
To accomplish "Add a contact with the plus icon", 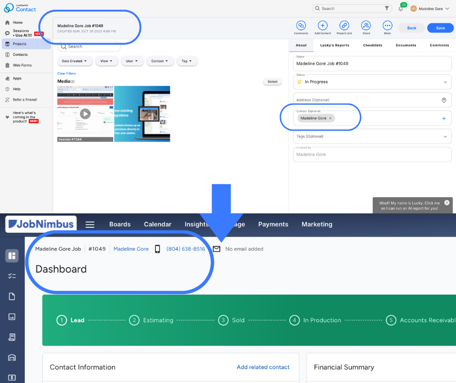I will (444, 118).
